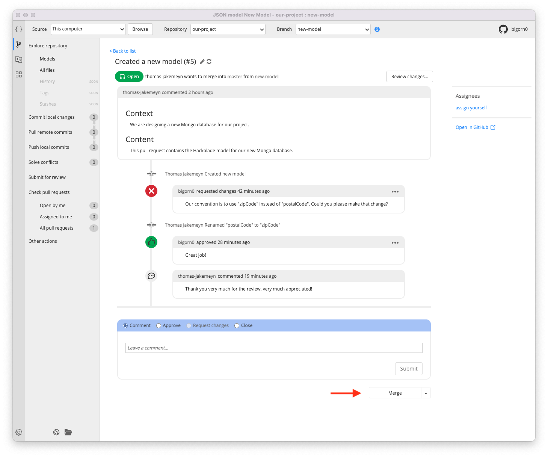This screenshot has height=457, width=548.
Task: Refresh the pull request via refresh icon
Action: (x=209, y=61)
